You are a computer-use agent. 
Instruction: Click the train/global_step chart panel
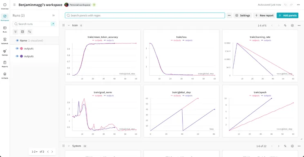pos(181,111)
